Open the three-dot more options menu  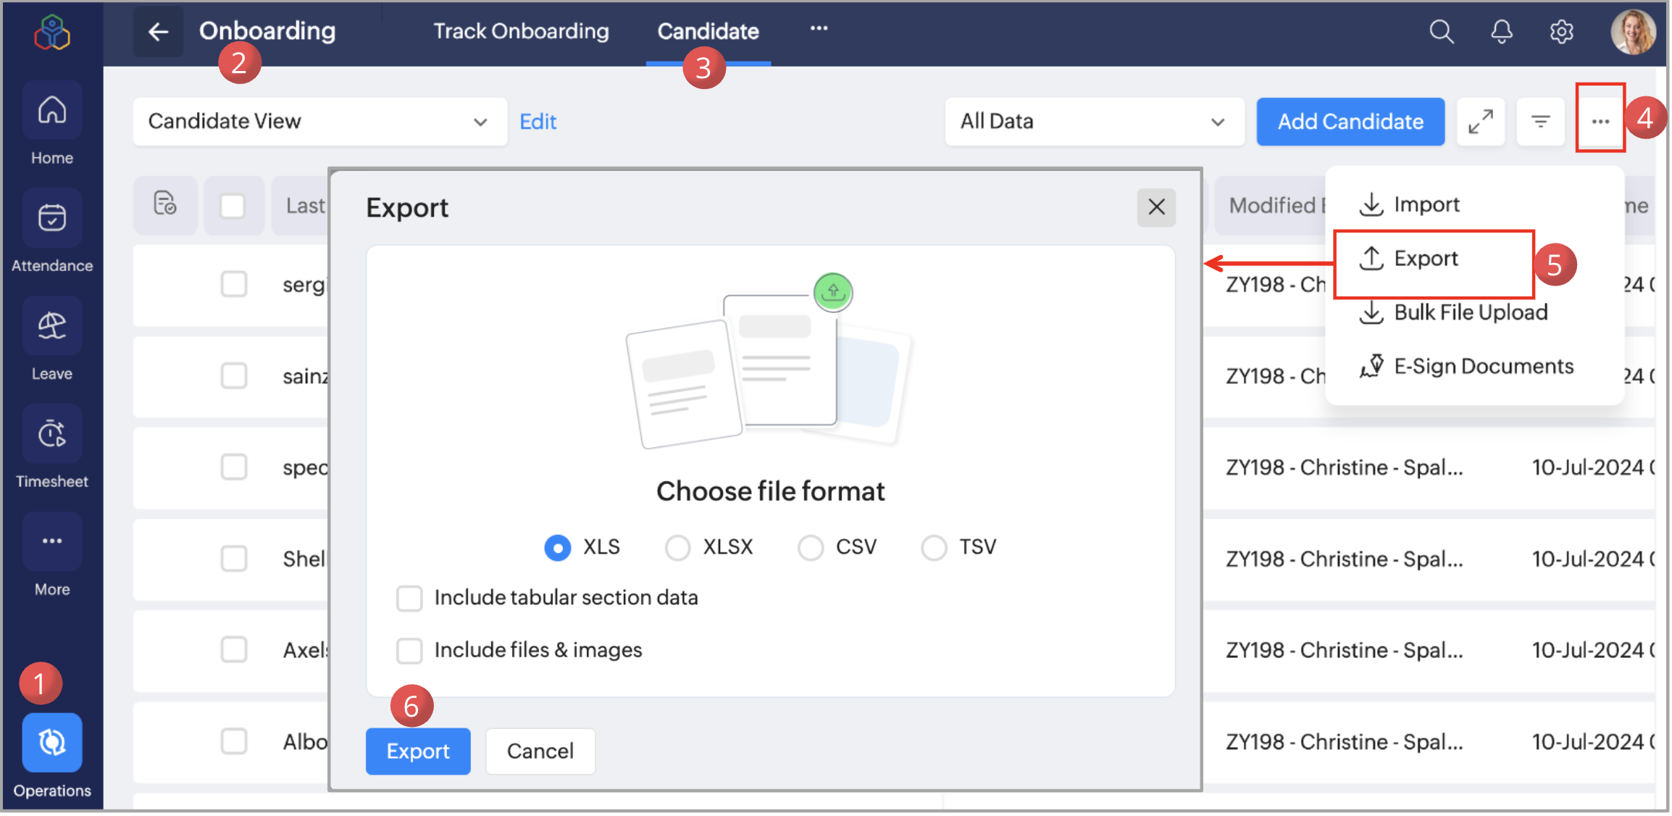click(x=1600, y=122)
